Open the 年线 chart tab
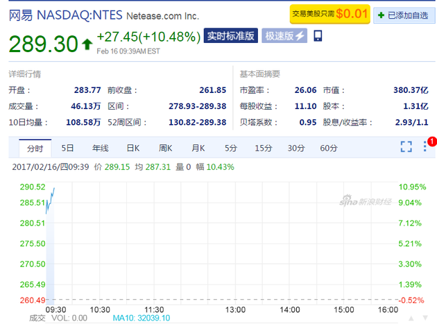Viewport: 437px width, 324px height. tap(101, 148)
